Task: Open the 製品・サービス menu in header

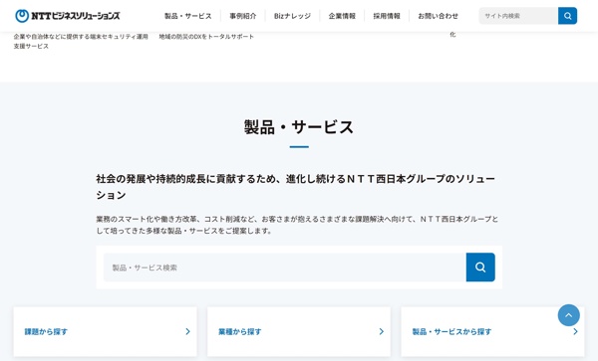Action: coord(188,16)
